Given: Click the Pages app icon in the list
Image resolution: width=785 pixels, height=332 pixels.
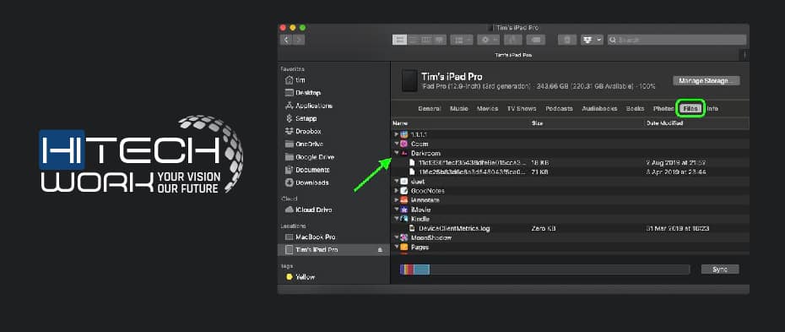Looking at the screenshot, I should 404,247.
